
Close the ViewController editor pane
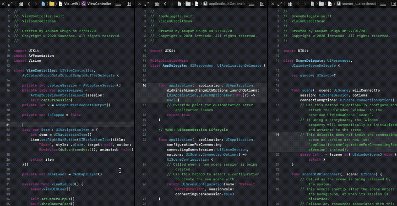pyautogui.click(x=4, y=3)
